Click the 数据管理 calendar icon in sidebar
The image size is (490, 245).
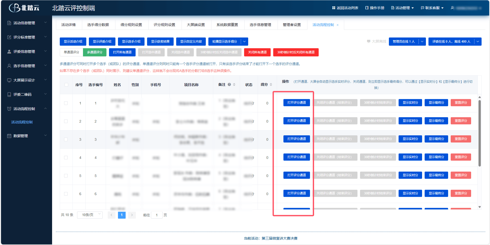(x=9, y=136)
